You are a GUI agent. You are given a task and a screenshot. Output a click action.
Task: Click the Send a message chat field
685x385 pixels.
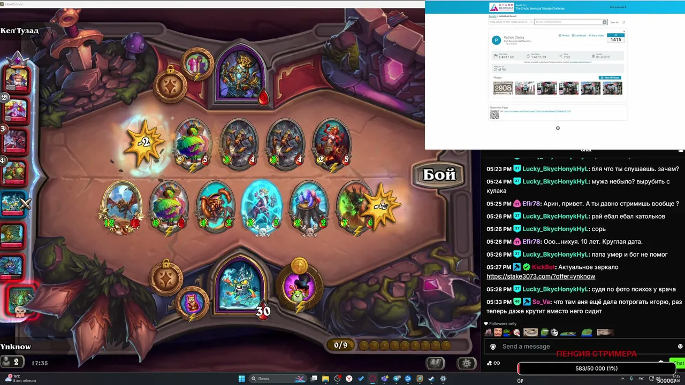pyautogui.click(x=585, y=346)
